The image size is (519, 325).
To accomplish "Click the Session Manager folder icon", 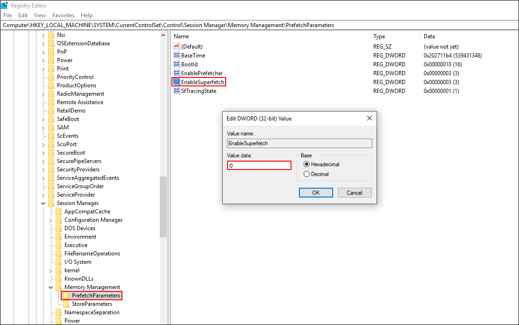I will (51, 203).
